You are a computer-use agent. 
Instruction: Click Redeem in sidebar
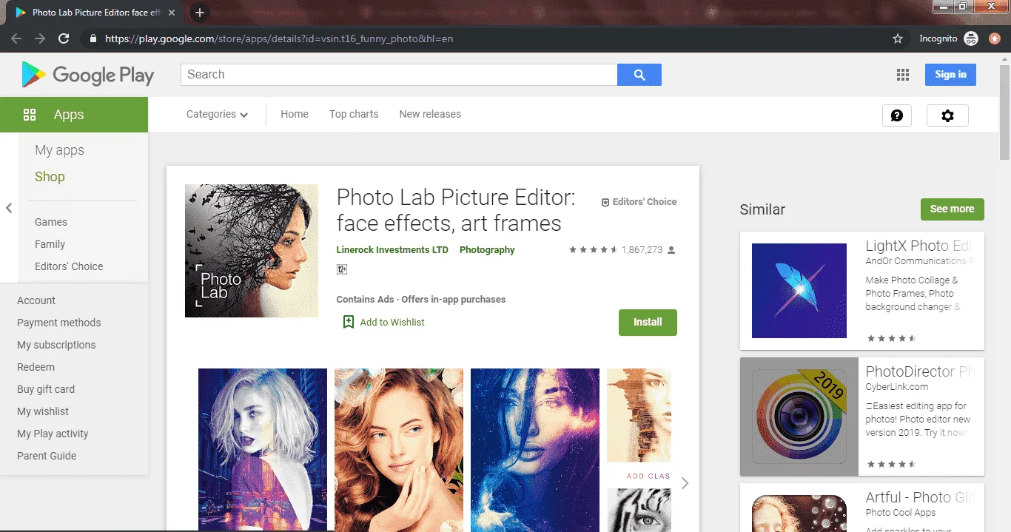[36, 367]
